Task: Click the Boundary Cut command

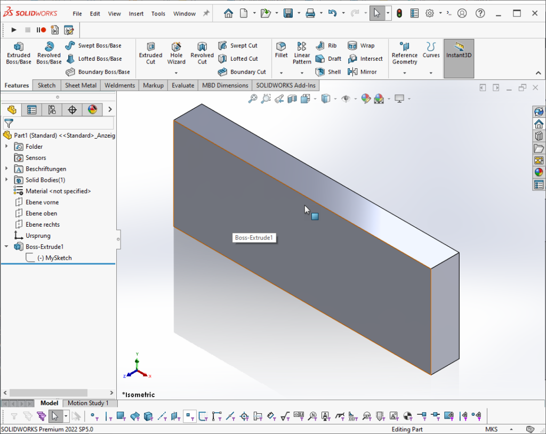Action: pyautogui.click(x=242, y=72)
